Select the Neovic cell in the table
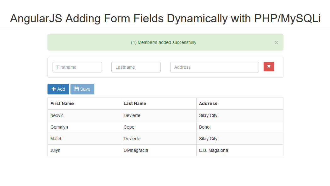Viewport: 330px width, 186px height. click(57, 115)
